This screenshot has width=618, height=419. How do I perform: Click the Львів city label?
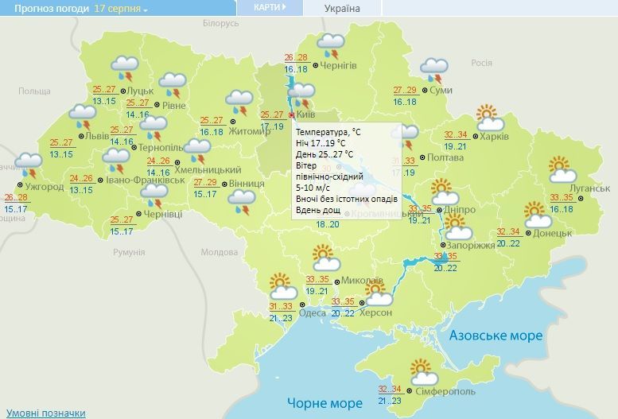97,136
